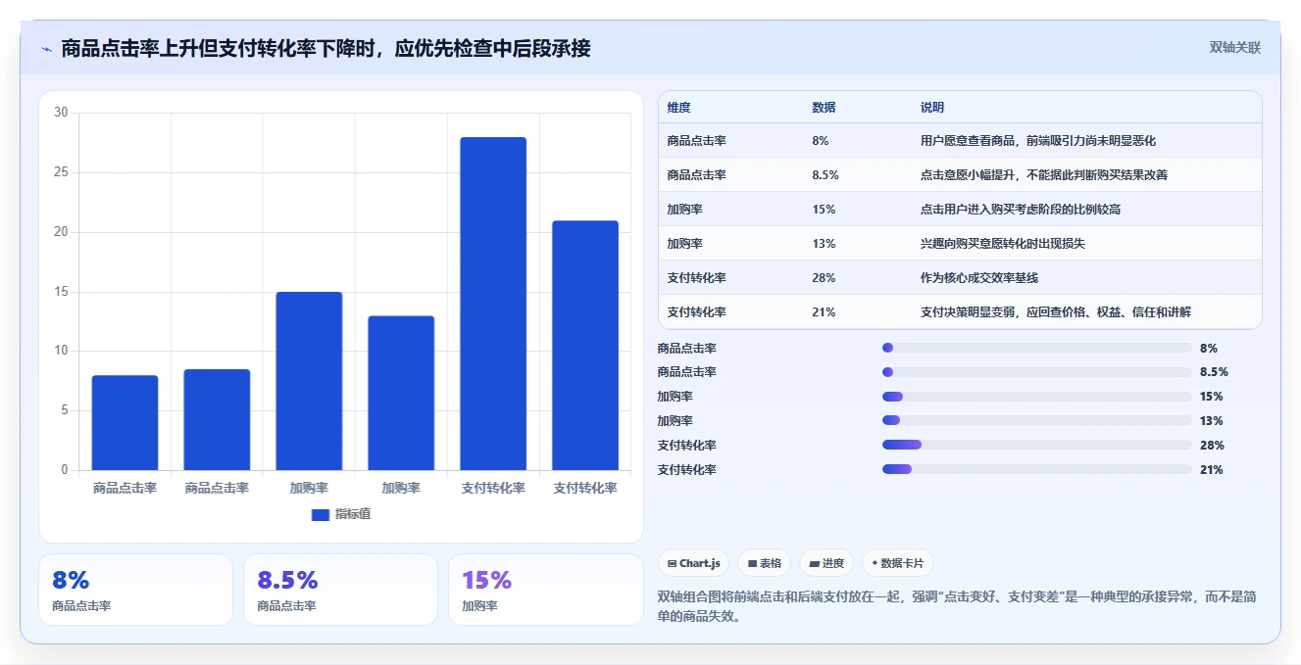1301x665 pixels.
Task: Open the 15% 加购率 data card
Action: coord(545,590)
